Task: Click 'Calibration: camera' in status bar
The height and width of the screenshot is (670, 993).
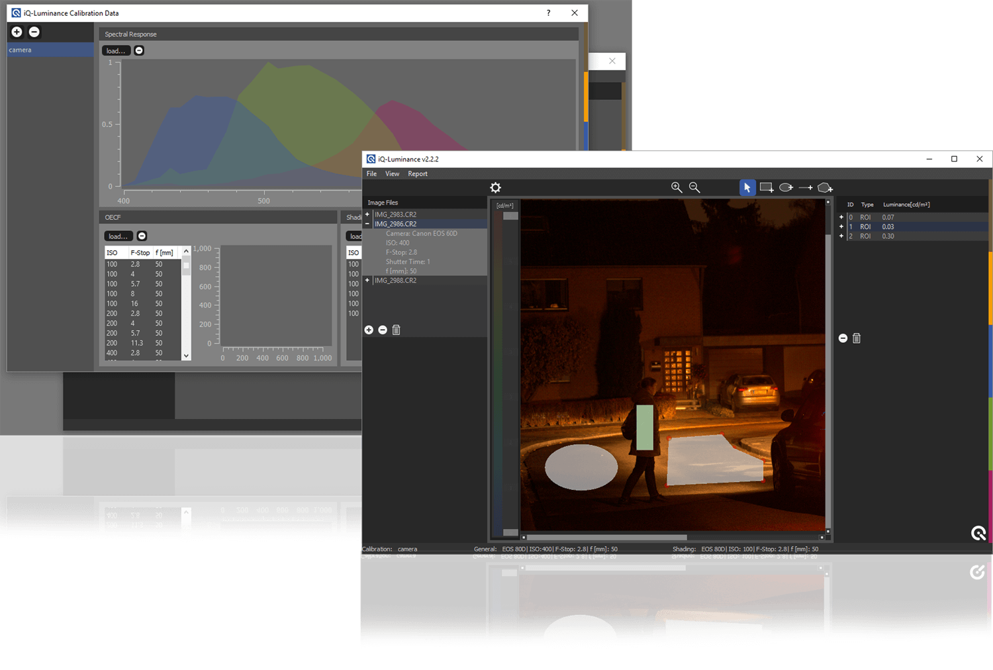Action: tap(389, 549)
